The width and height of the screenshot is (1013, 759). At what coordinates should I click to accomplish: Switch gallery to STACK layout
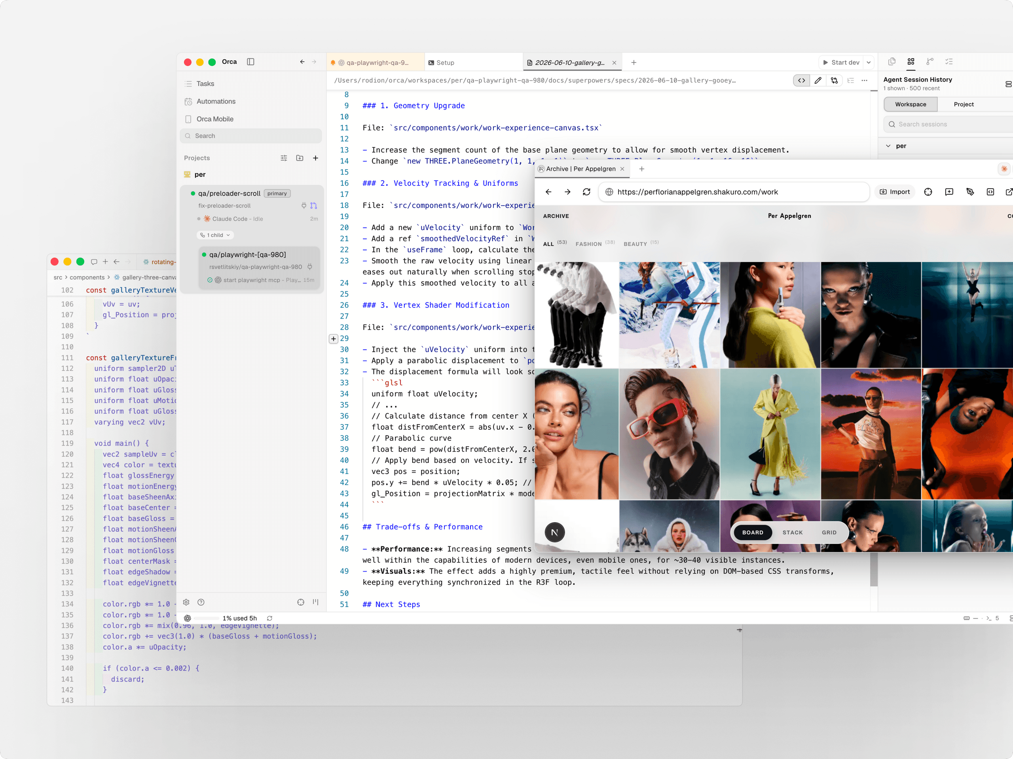point(792,532)
